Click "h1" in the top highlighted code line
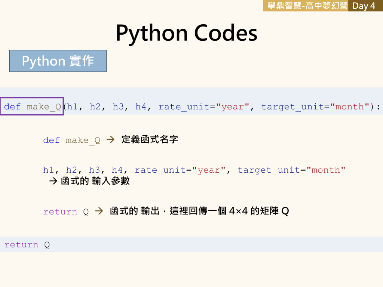 pyautogui.click(x=72, y=107)
